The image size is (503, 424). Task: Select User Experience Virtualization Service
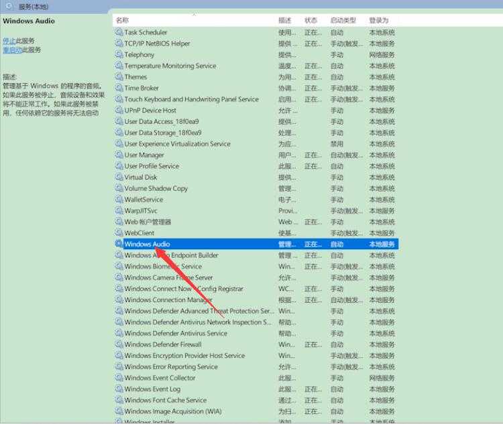coord(257,143)
